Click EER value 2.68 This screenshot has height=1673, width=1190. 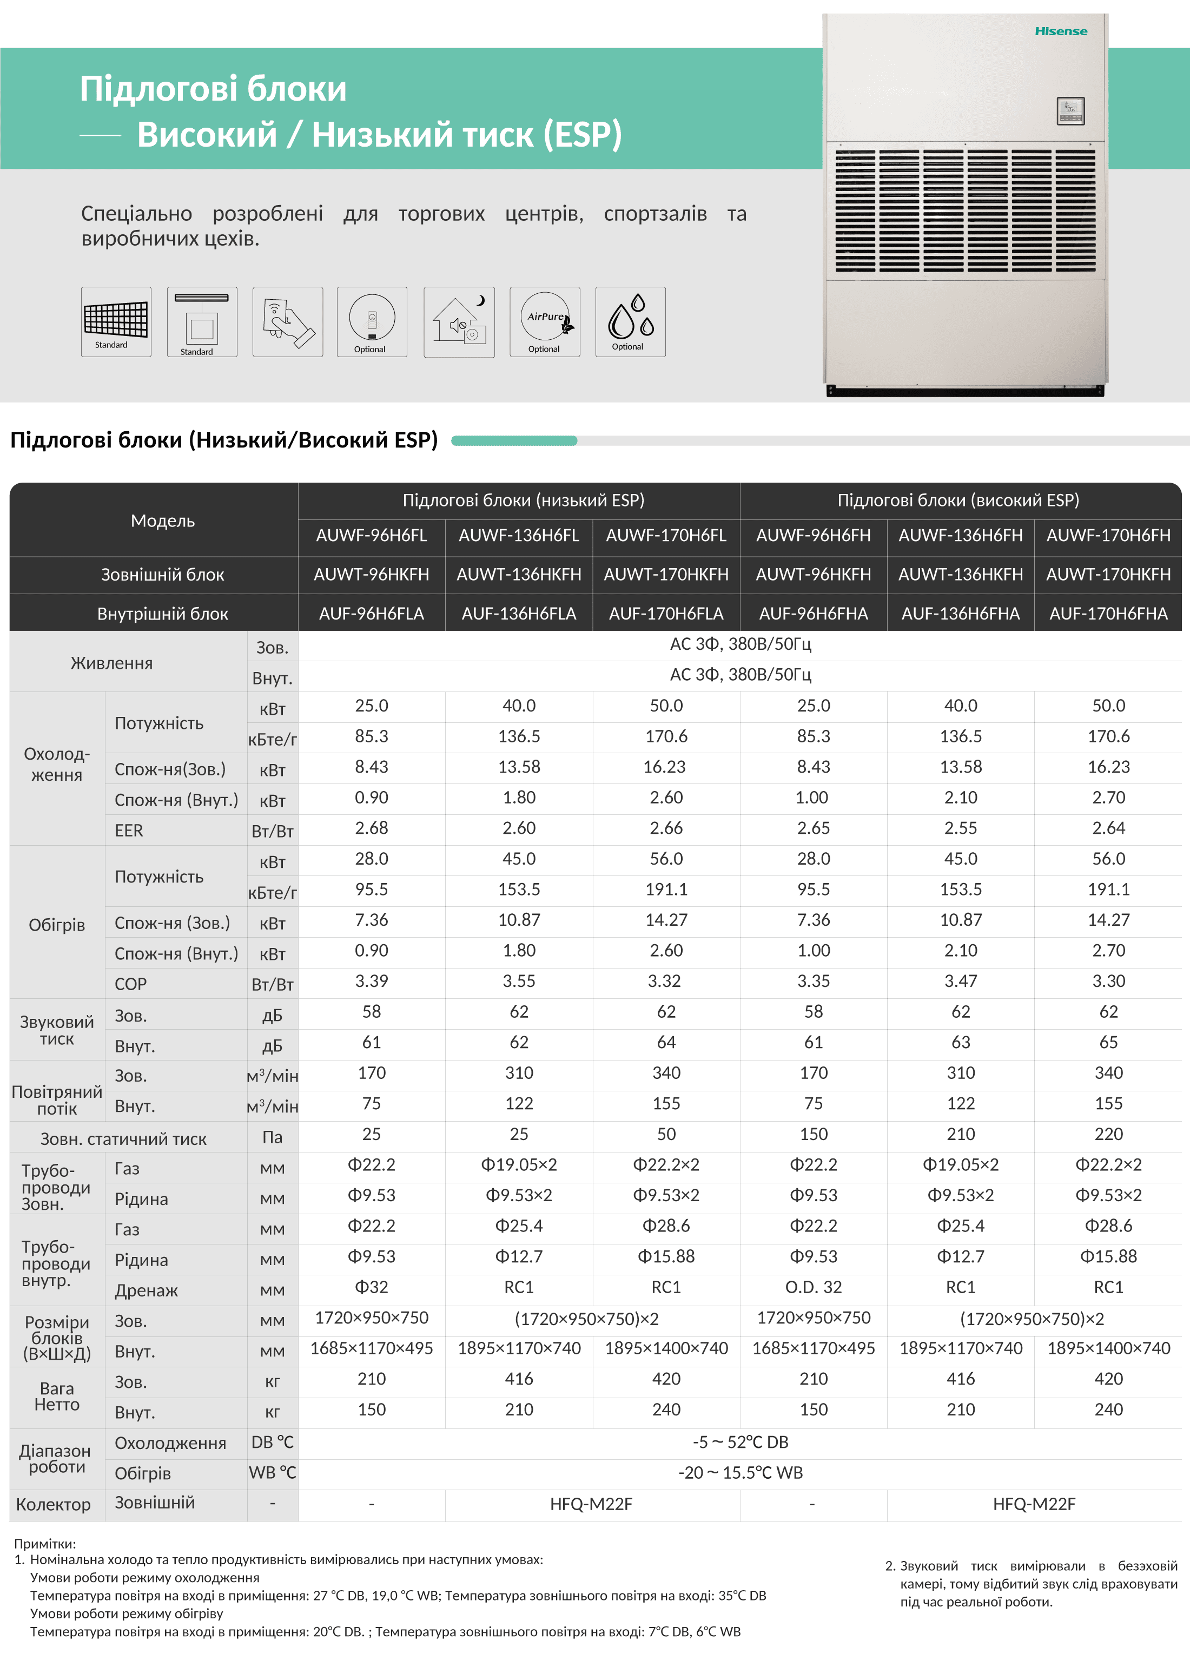click(x=372, y=828)
